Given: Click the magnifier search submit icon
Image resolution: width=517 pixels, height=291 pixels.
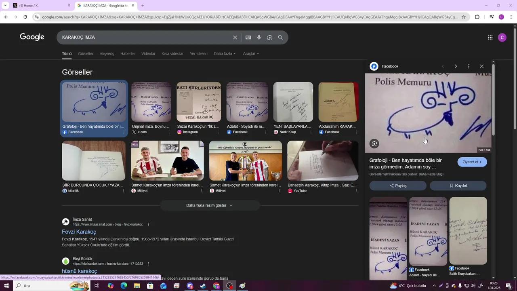Looking at the screenshot, I should pyautogui.click(x=280, y=37).
